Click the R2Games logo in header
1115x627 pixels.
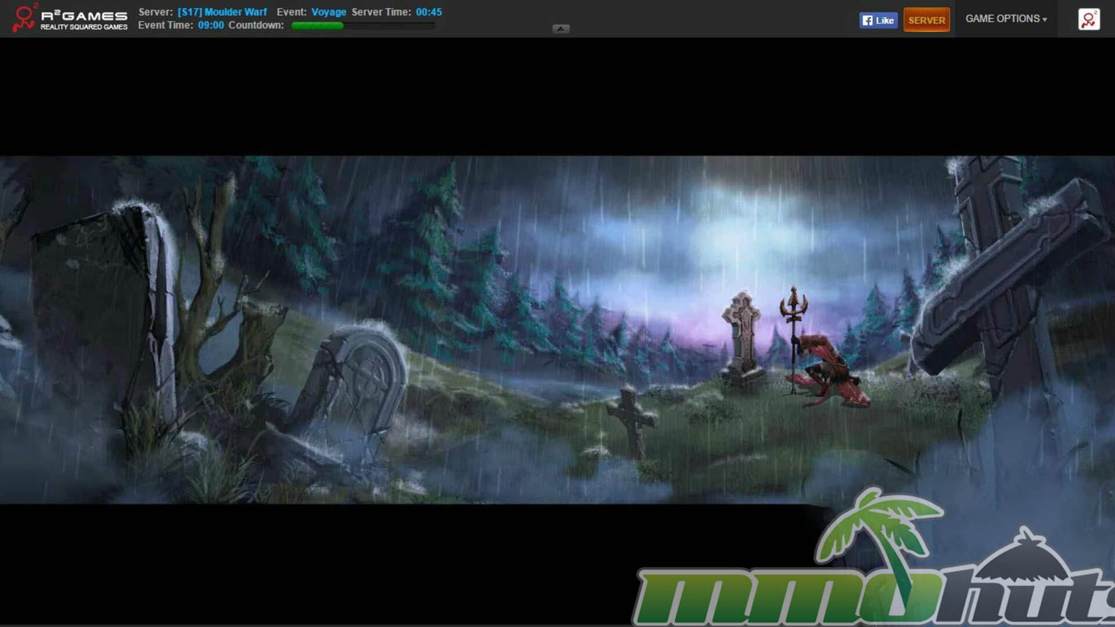click(70, 19)
